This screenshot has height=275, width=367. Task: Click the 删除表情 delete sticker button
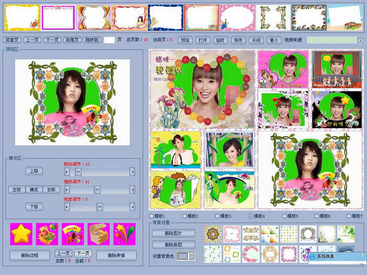coord(116,256)
